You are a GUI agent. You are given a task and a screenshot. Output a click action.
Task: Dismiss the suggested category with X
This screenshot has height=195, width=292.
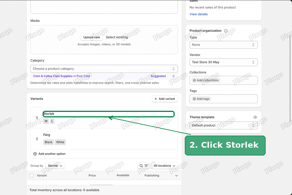tap(173, 76)
